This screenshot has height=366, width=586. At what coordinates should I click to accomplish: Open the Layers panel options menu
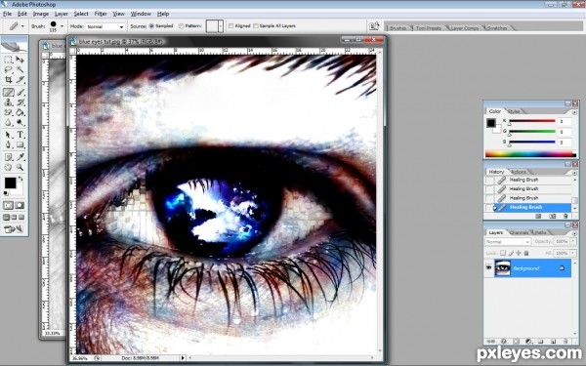point(574,232)
